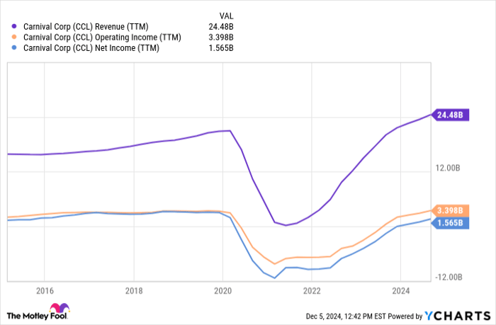Click the 2016 x-axis label
This screenshot has height=325, width=496.
(x=45, y=291)
